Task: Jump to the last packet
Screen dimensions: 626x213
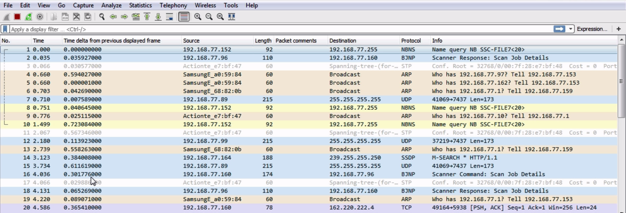Action: click(x=158, y=17)
